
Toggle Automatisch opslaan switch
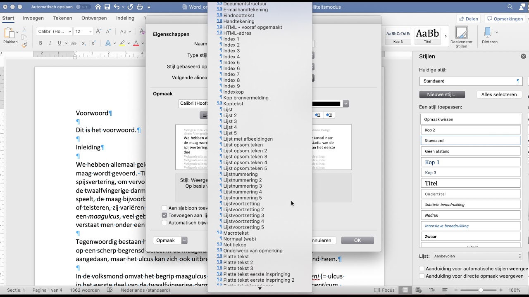point(83,7)
